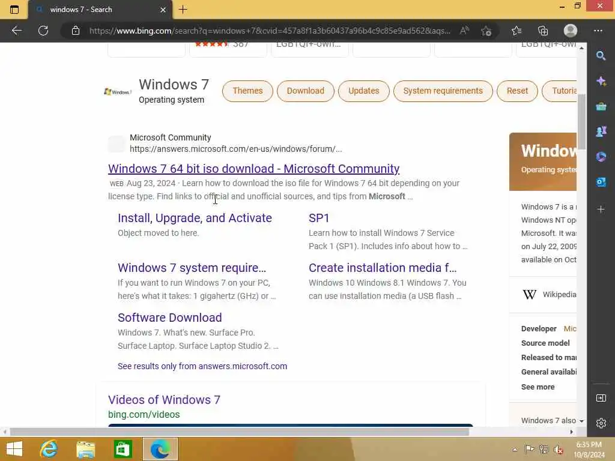
Task: Open Windows 7 64 bit iso download result
Action: (x=254, y=169)
